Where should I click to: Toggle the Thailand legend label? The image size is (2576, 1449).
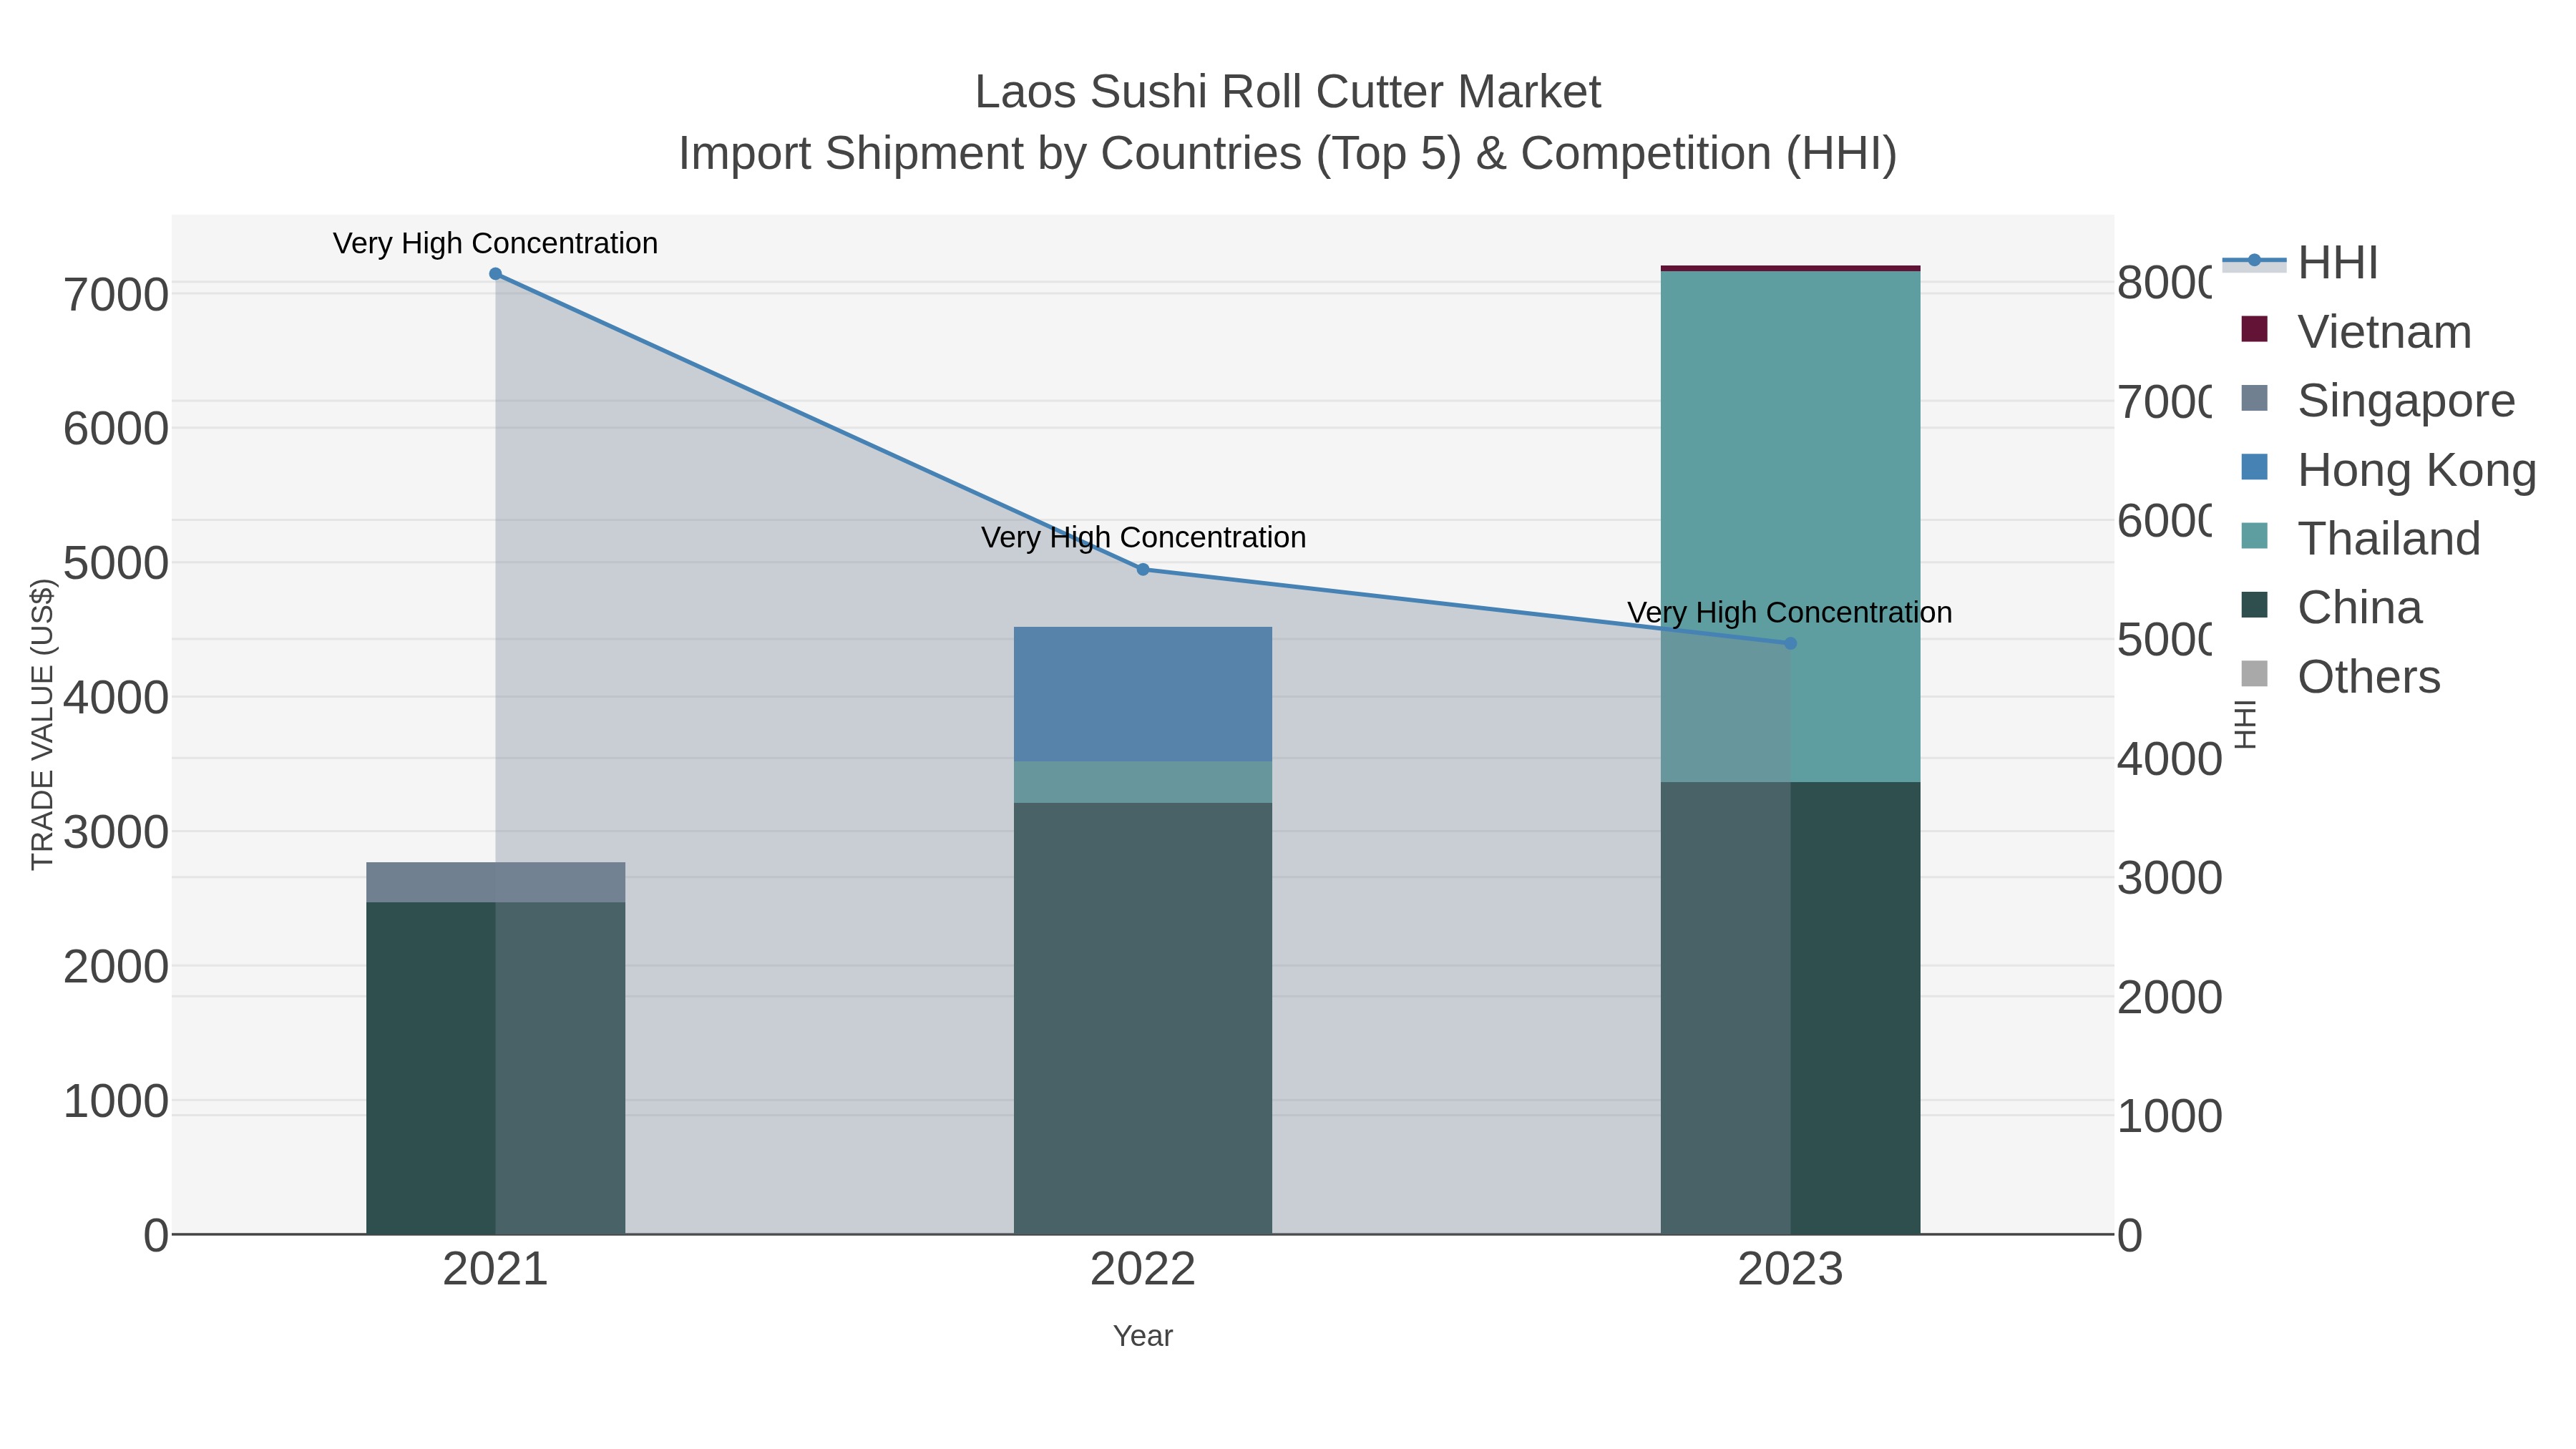click(x=2389, y=538)
